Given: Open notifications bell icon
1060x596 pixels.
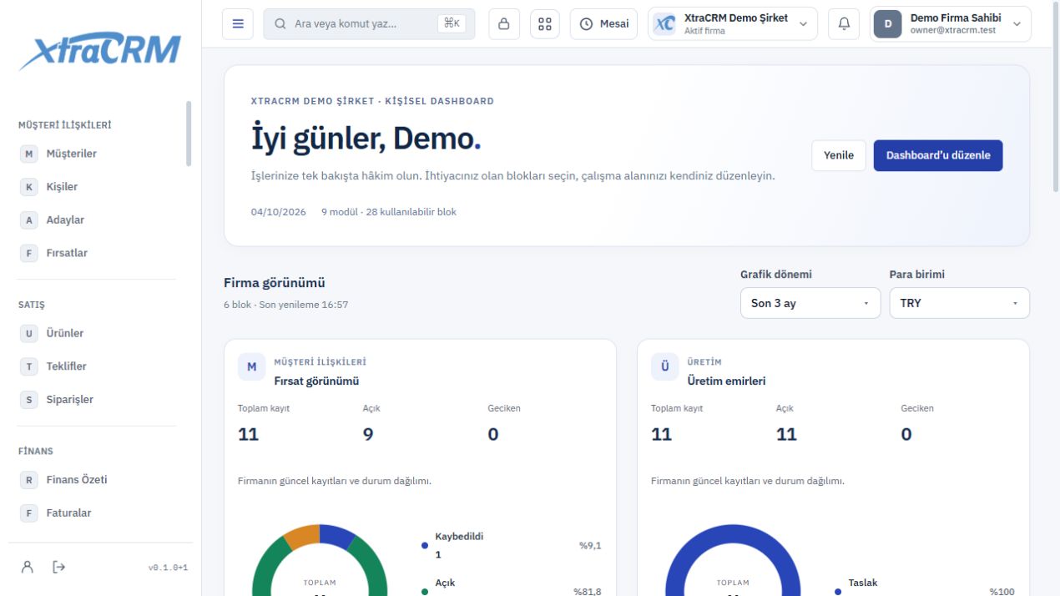Looking at the screenshot, I should coord(844,24).
